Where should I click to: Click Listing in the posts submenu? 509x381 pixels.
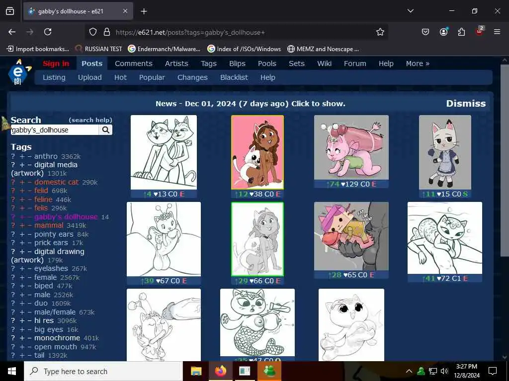click(x=54, y=77)
